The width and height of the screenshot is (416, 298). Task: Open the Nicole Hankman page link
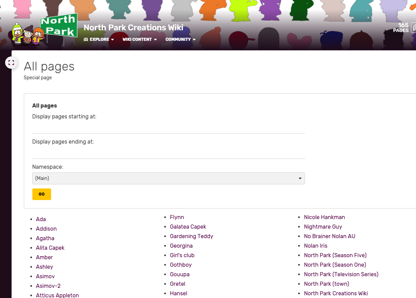[324, 217]
